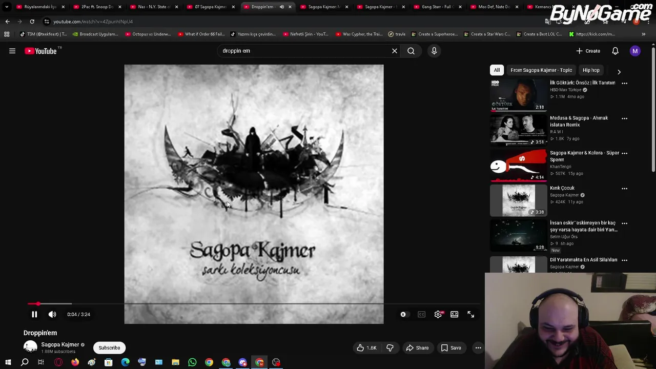The width and height of the screenshot is (656, 369).
Task: Show more filter chips with arrow
Action: (x=619, y=72)
